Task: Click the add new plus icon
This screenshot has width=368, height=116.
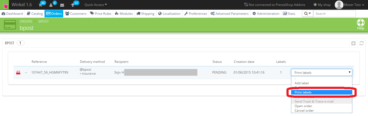Action: 353,43
